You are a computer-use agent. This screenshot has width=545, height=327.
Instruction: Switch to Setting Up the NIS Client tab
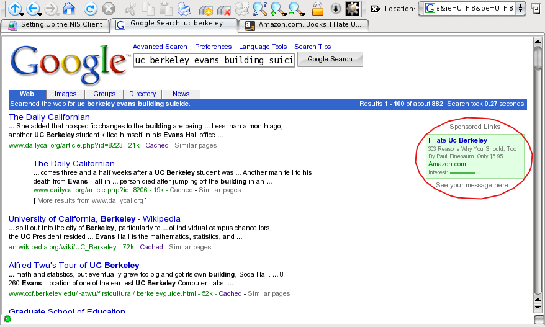coord(56,25)
